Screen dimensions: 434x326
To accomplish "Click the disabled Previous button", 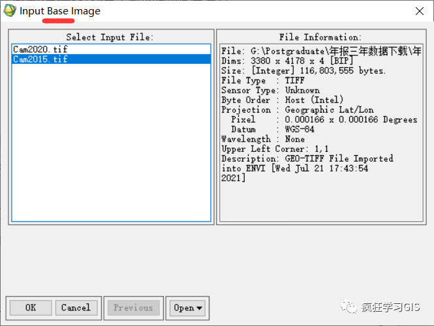I will point(133,308).
